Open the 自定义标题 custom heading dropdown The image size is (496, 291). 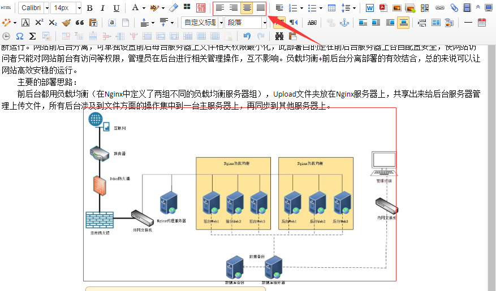tap(221, 23)
